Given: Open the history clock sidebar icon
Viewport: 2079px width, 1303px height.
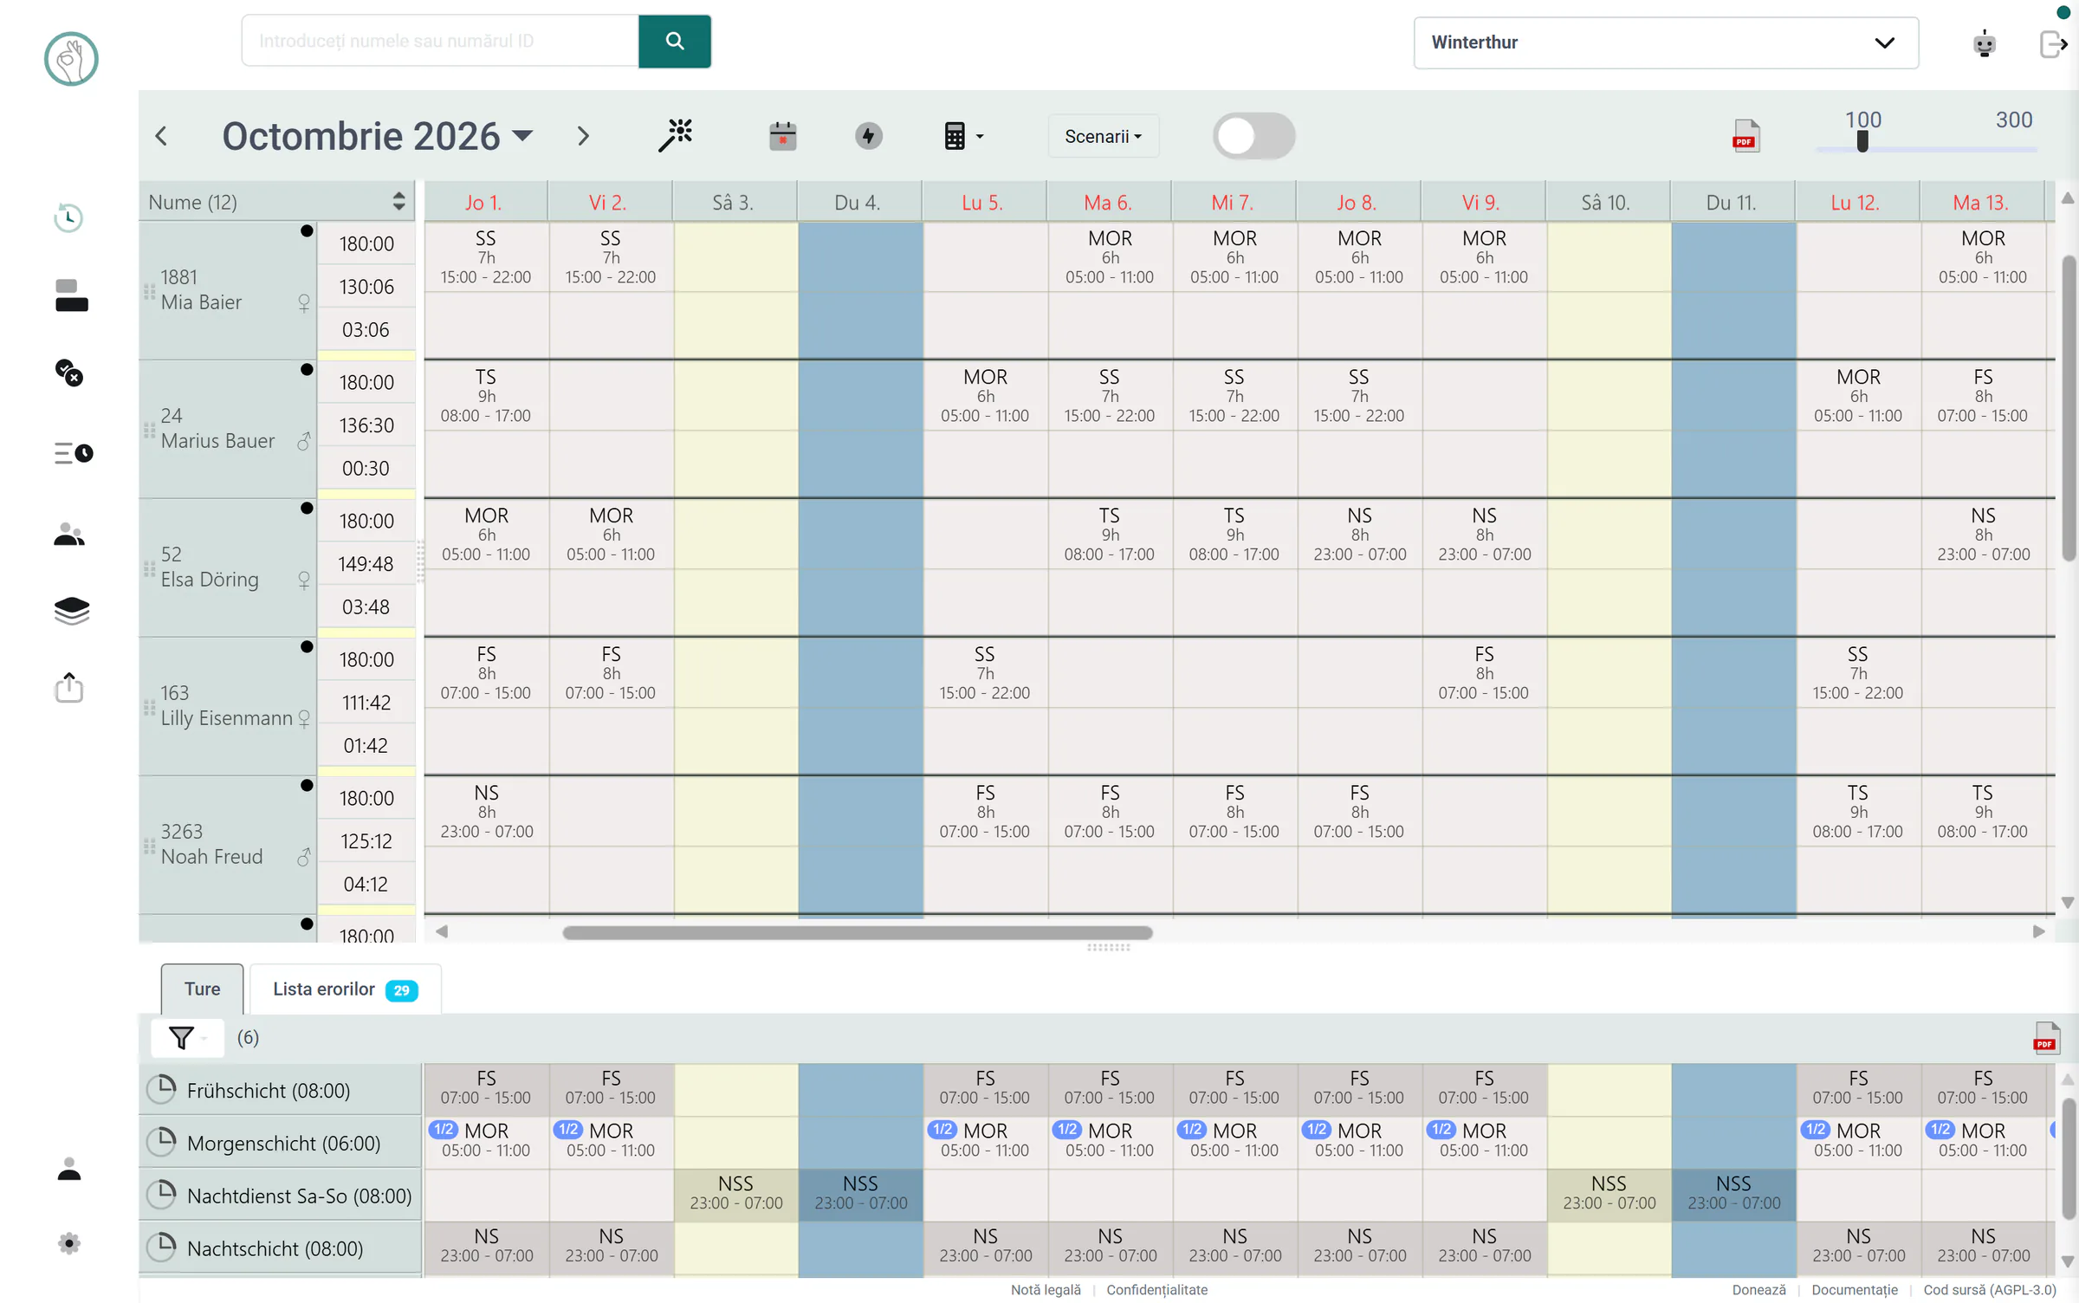Looking at the screenshot, I should 68,217.
